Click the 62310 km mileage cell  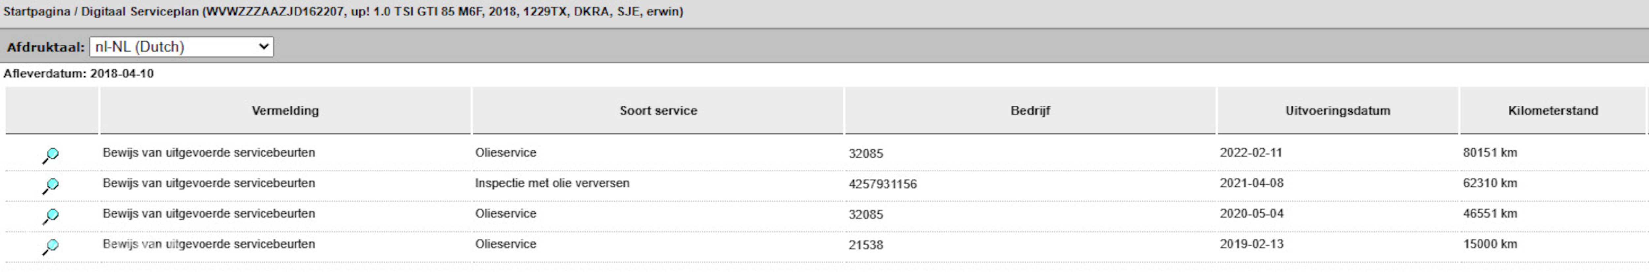point(1490,183)
